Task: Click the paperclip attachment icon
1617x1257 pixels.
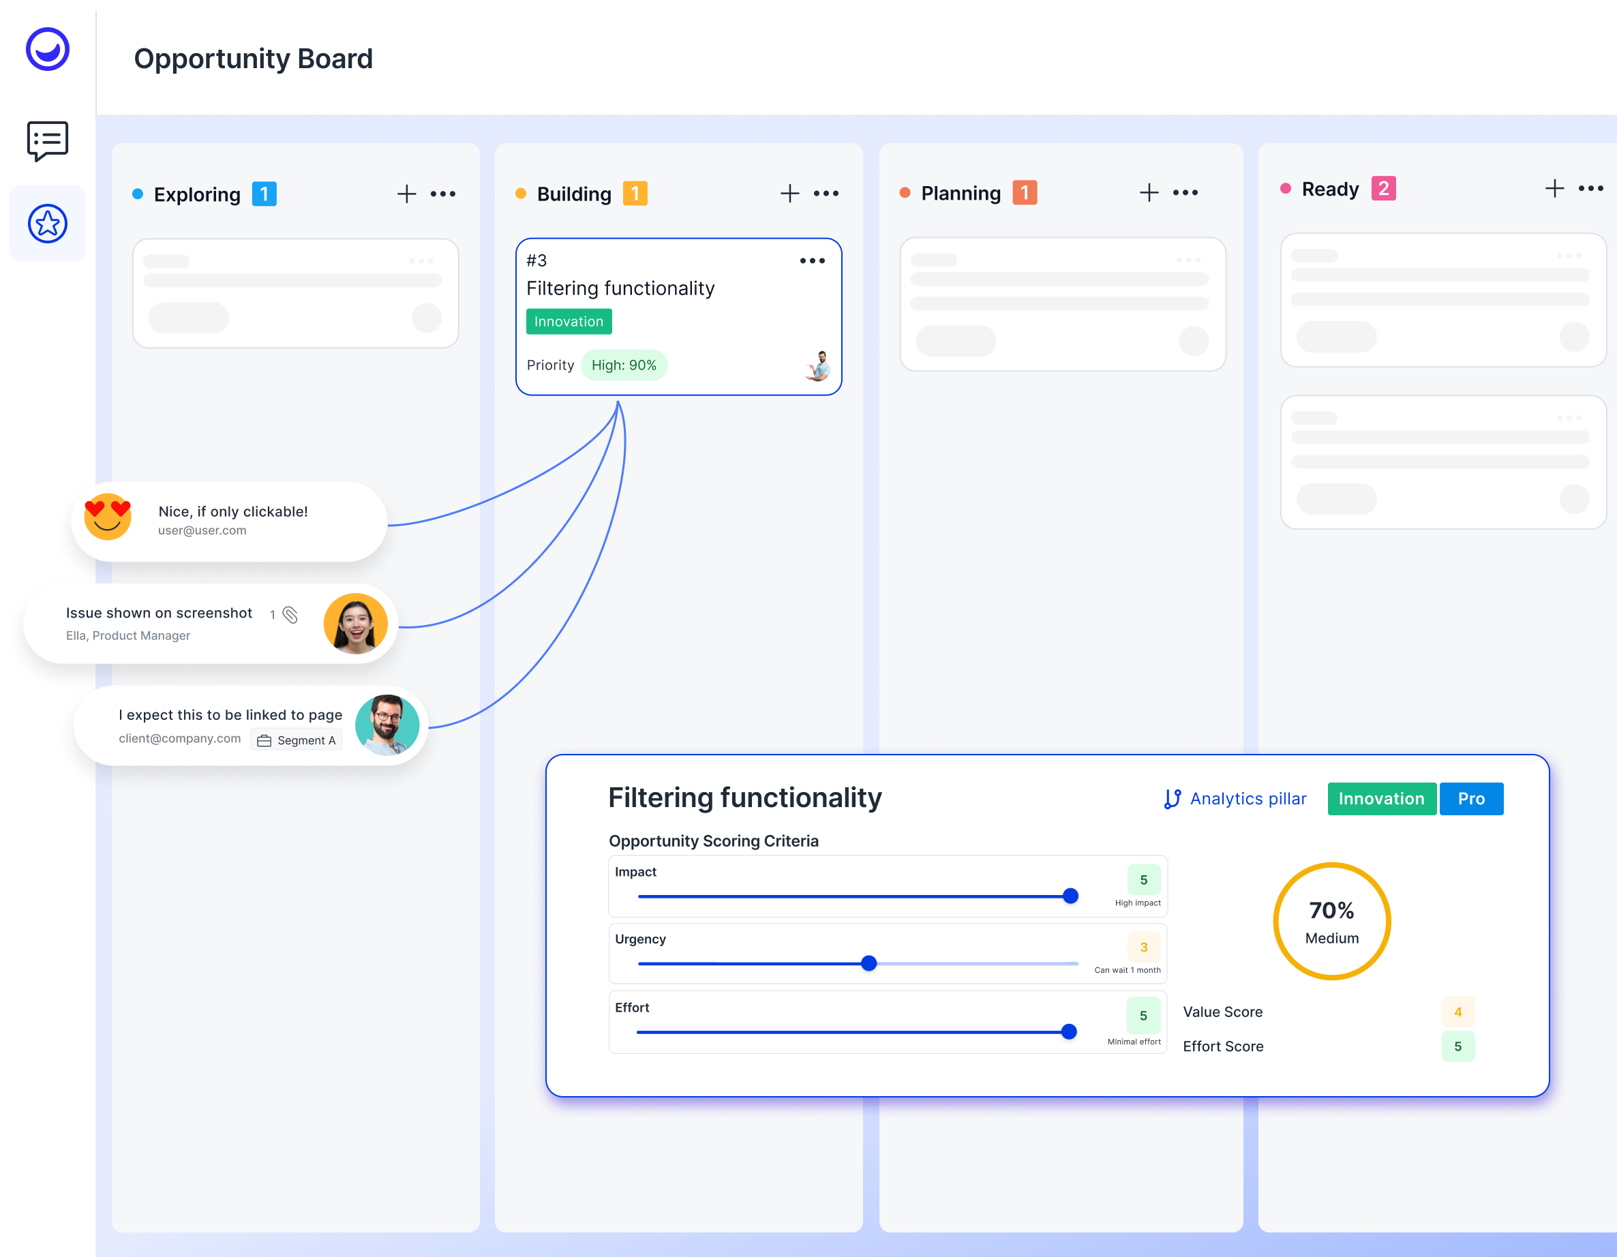Action: coord(290,614)
